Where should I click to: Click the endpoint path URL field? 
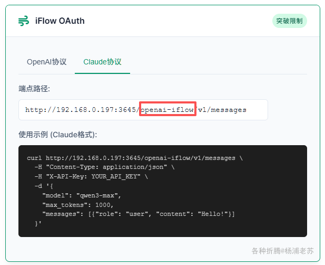pos(143,110)
